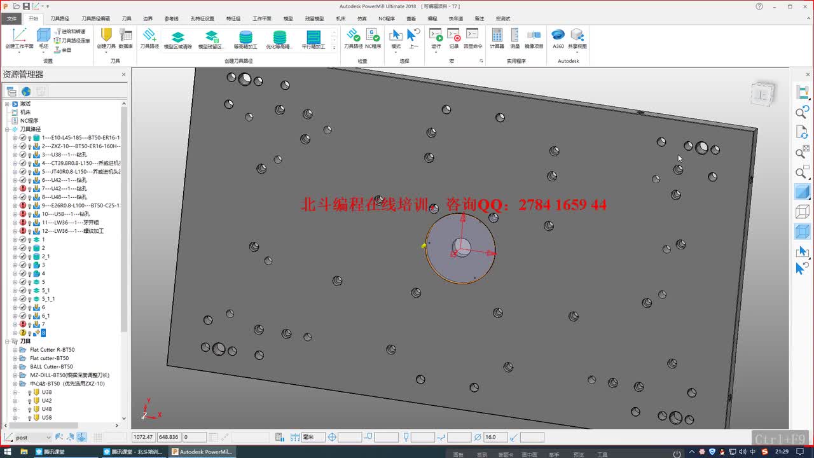Click the 刀具路径 verify icon in 检查 group
Viewport: 814px width, 458px height.
point(353,35)
